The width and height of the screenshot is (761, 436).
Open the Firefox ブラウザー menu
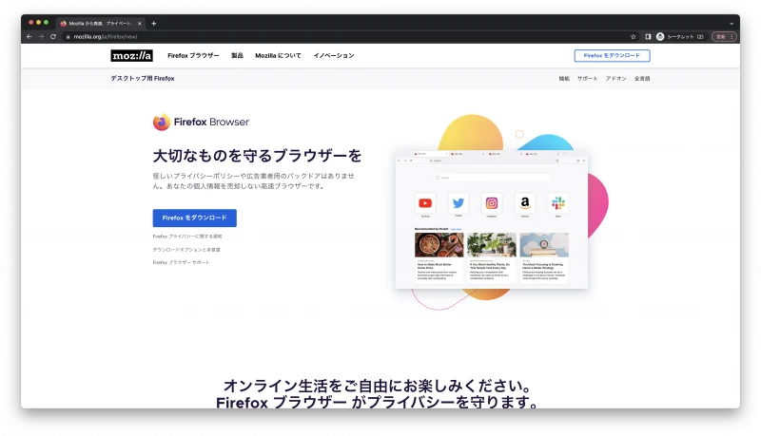pyautogui.click(x=193, y=56)
